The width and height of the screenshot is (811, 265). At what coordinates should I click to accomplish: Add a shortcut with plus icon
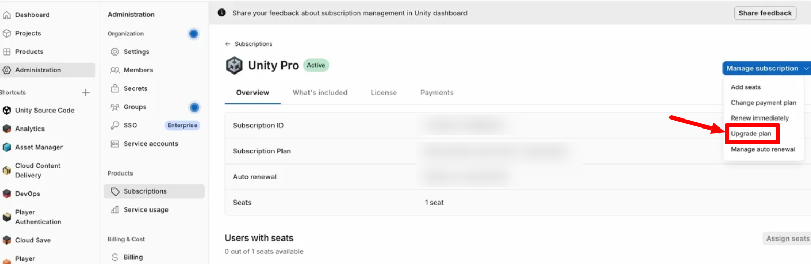pos(86,93)
